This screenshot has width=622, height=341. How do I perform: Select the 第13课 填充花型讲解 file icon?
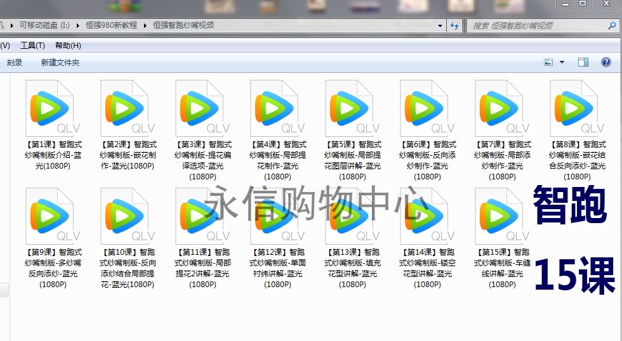353,216
